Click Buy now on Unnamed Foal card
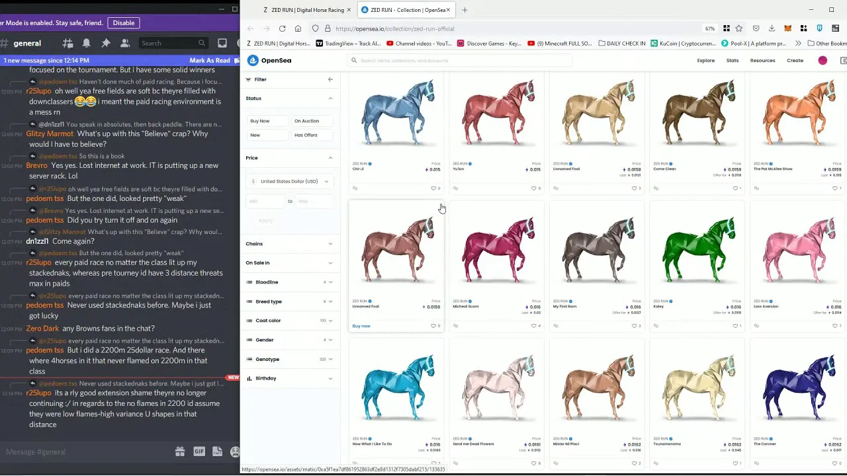Image resolution: width=847 pixels, height=476 pixels. (361, 326)
